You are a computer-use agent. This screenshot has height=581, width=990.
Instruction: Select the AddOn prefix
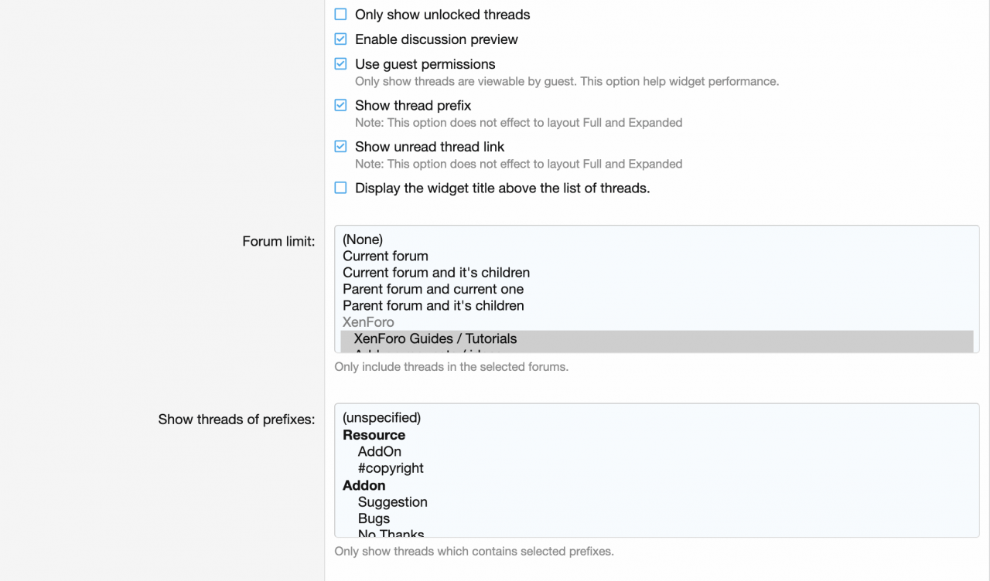pos(380,451)
